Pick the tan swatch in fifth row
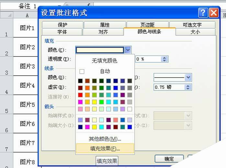The height and width of the screenshot is (168, 226). pos(87,109)
